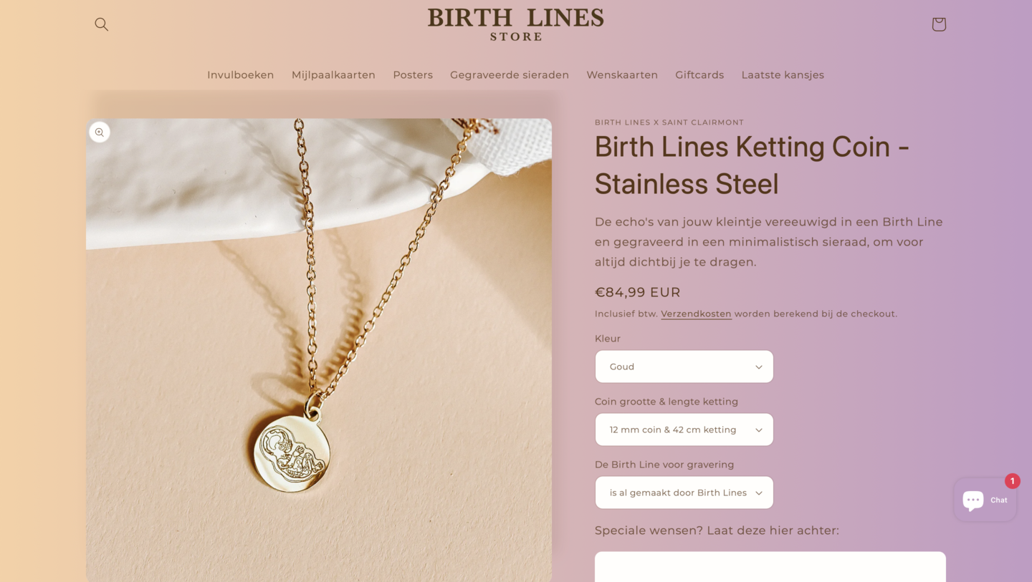Open the Birth Line voor gravering dropdown
The width and height of the screenshot is (1032, 582).
(x=684, y=492)
